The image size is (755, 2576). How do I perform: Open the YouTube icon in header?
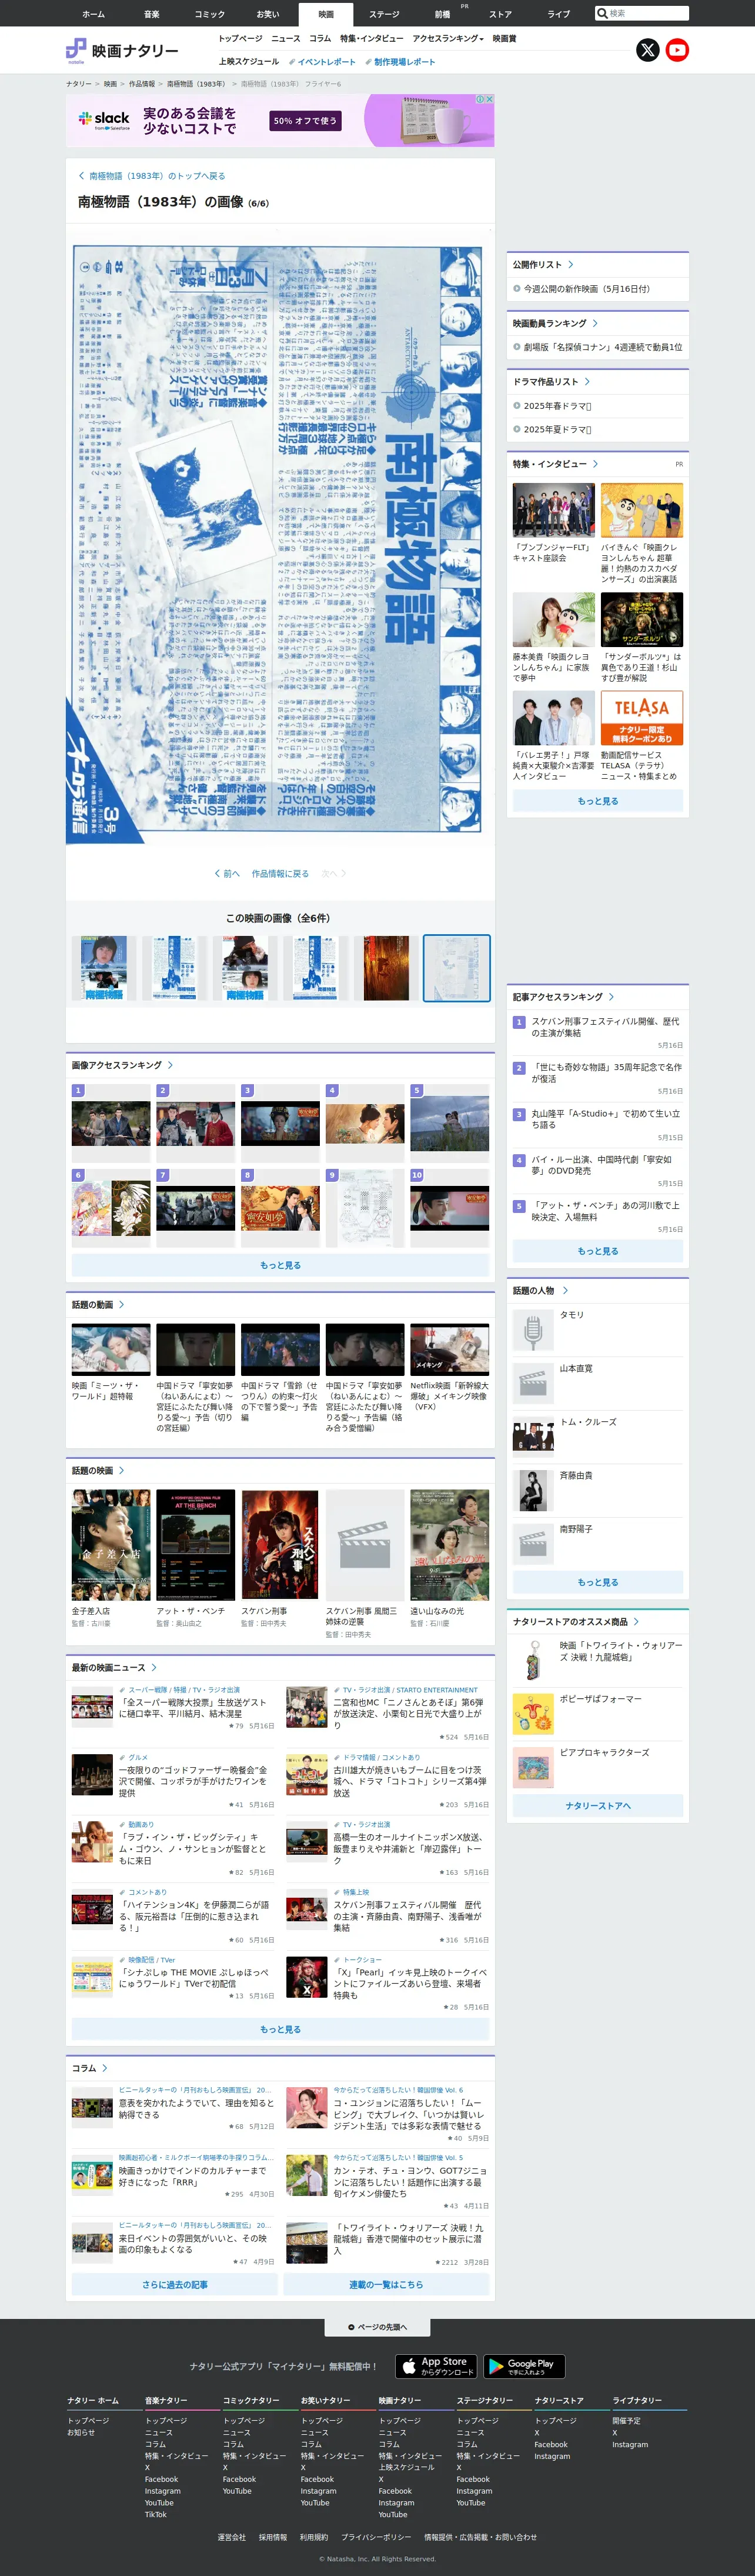(677, 50)
